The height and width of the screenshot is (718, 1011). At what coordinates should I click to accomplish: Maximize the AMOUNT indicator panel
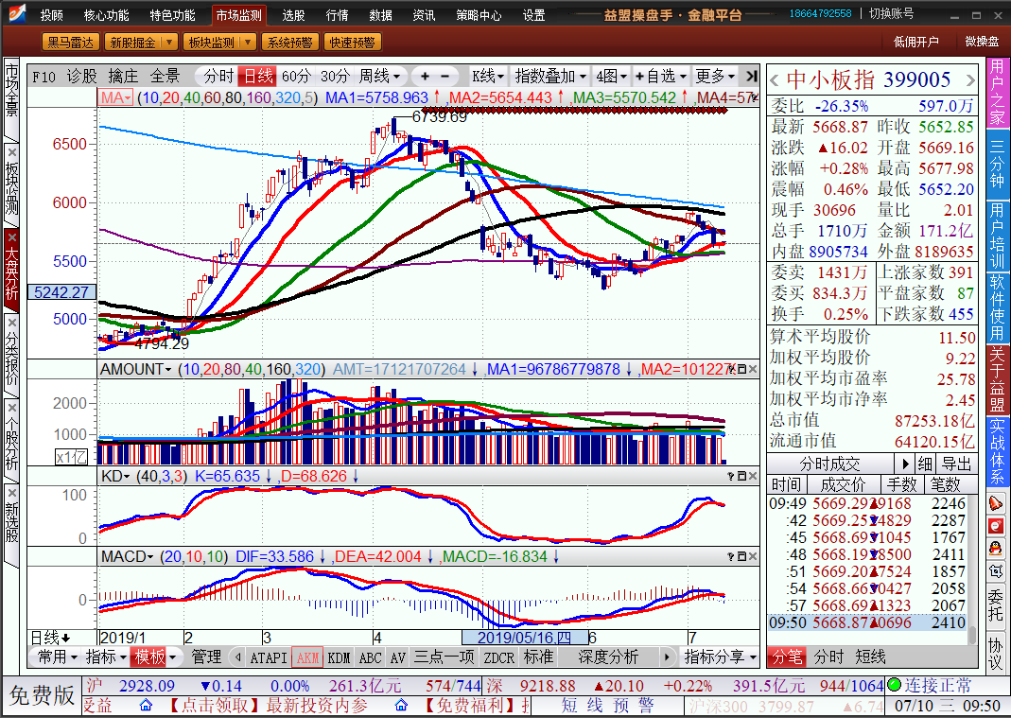click(x=741, y=369)
